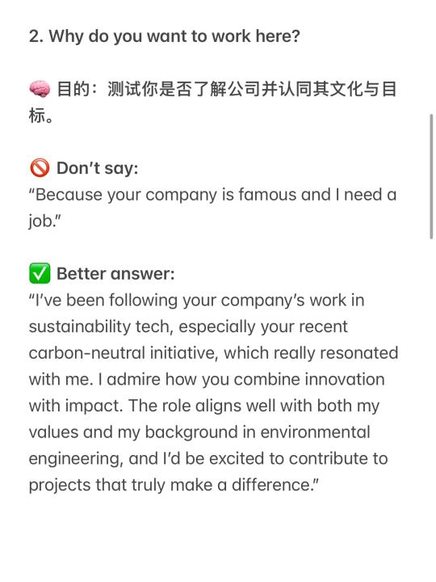Click the words 'combine innovation'
The image size is (436, 582).
pyautogui.click(x=309, y=379)
